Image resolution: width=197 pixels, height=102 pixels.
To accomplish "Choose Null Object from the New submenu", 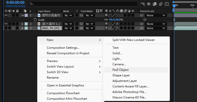I will point(121,70).
